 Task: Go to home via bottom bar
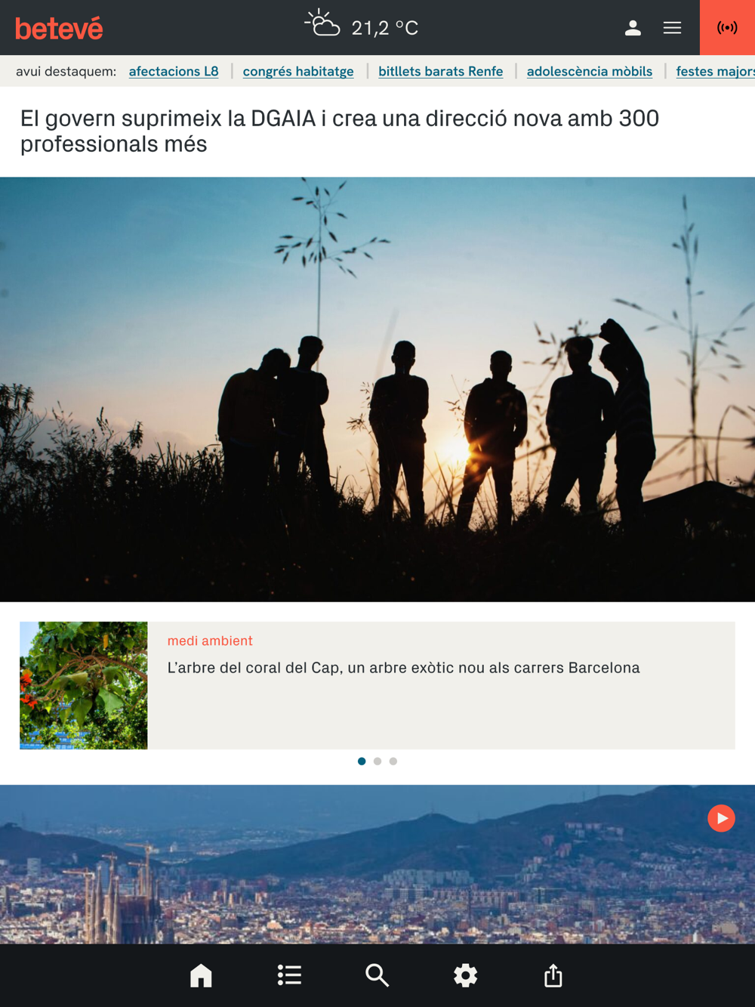[x=201, y=975]
